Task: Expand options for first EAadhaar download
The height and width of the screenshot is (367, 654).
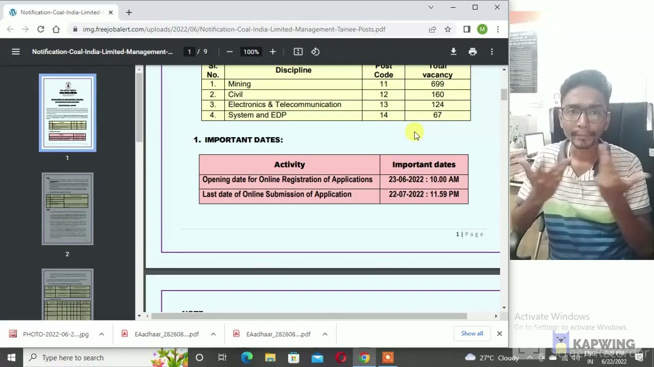Action: 213,334
